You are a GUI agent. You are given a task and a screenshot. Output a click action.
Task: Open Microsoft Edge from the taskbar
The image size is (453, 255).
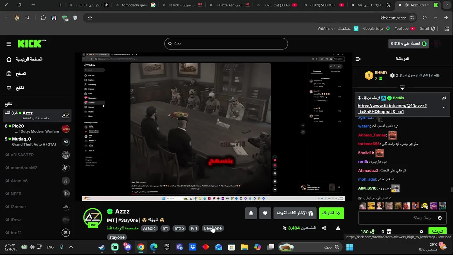pos(154,247)
